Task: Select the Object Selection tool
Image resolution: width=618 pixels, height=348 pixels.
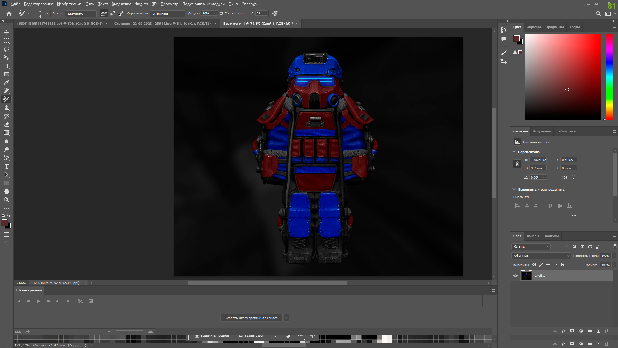Action: (6, 57)
